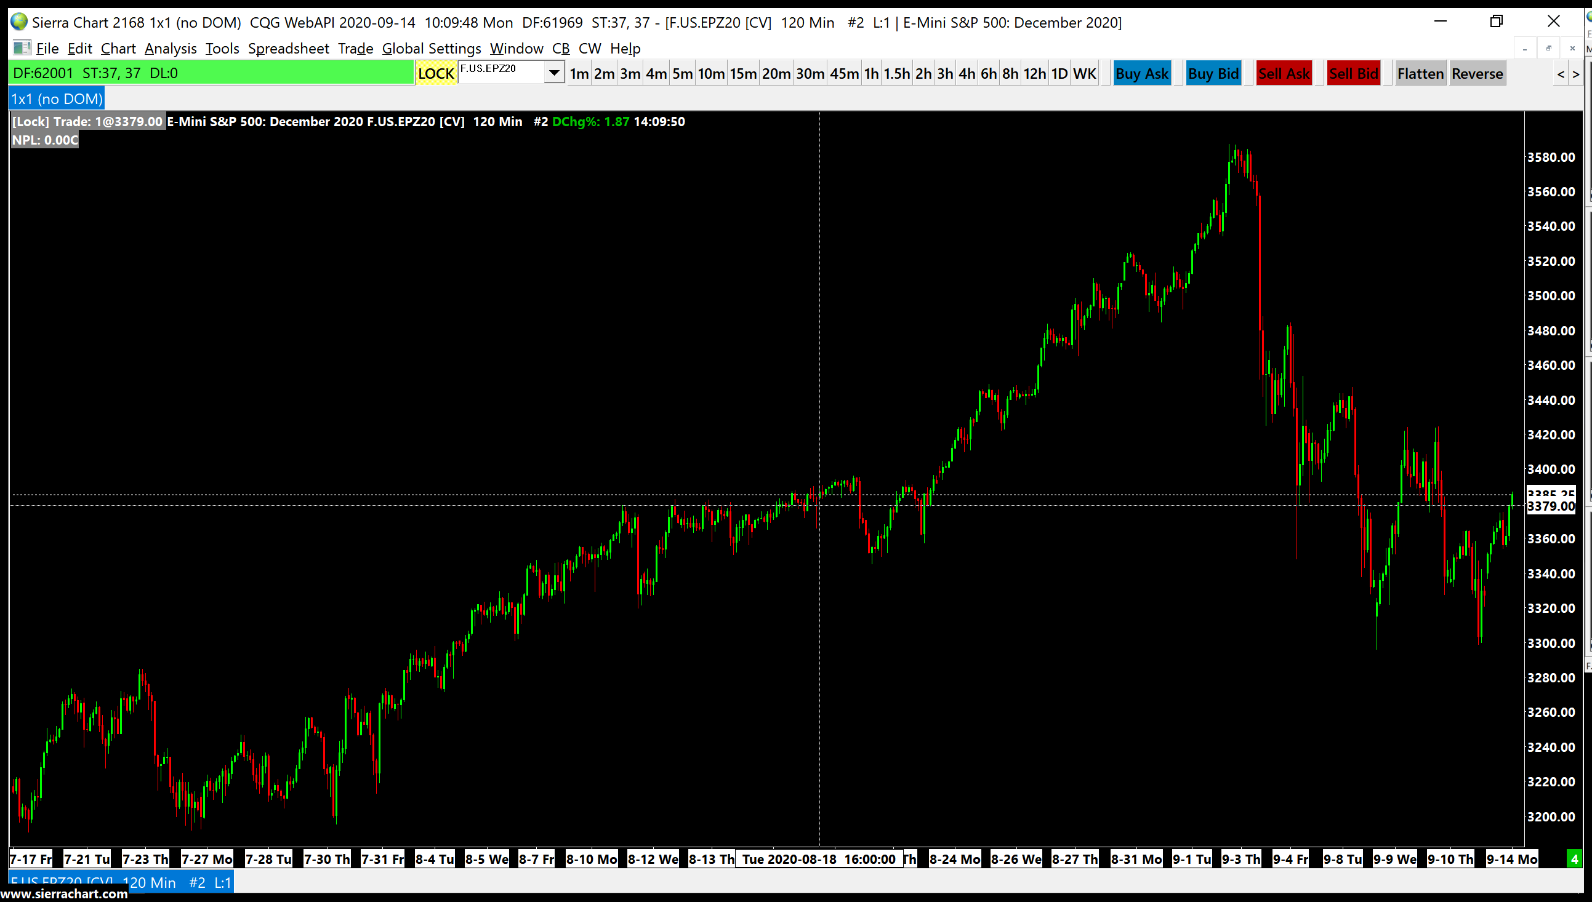Click the Sierra Chart globe icon
1592x902 pixels.
(x=18, y=22)
